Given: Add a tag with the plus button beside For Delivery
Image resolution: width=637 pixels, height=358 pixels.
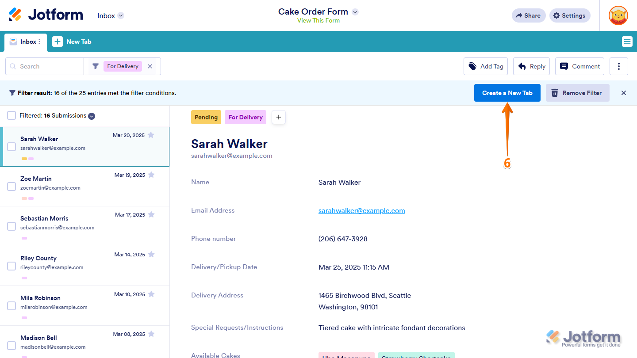Looking at the screenshot, I should pyautogui.click(x=278, y=117).
